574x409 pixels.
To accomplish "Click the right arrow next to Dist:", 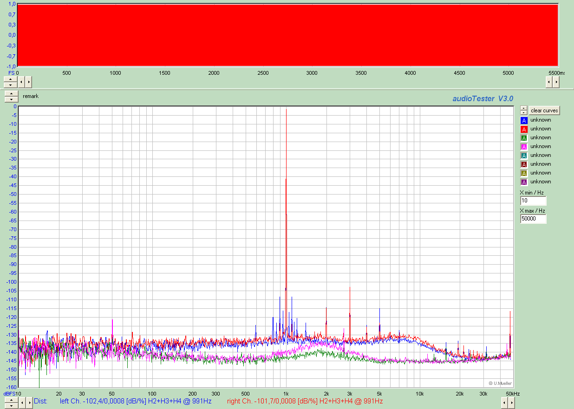I will (28, 402).
